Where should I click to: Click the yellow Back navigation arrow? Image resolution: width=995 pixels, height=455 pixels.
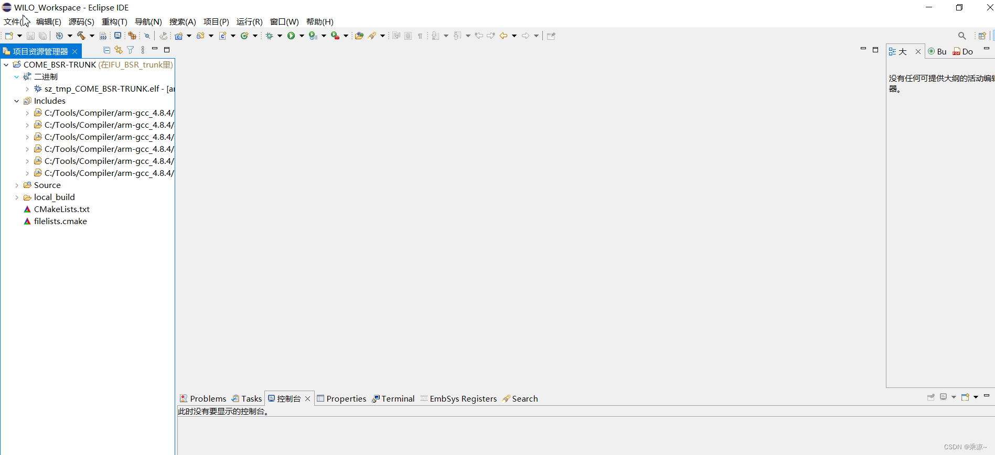click(504, 36)
